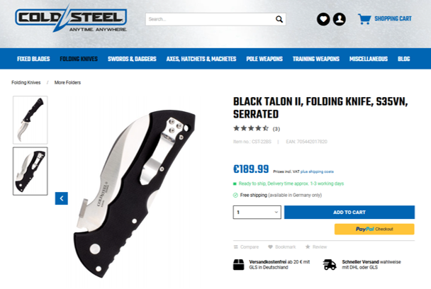Open the shopping cart icon
This screenshot has height=289, width=431.
(364, 19)
